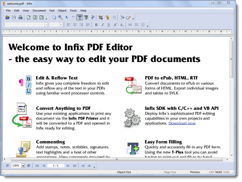
Task: Select the Hand pan tool
Action: [54, 18]
